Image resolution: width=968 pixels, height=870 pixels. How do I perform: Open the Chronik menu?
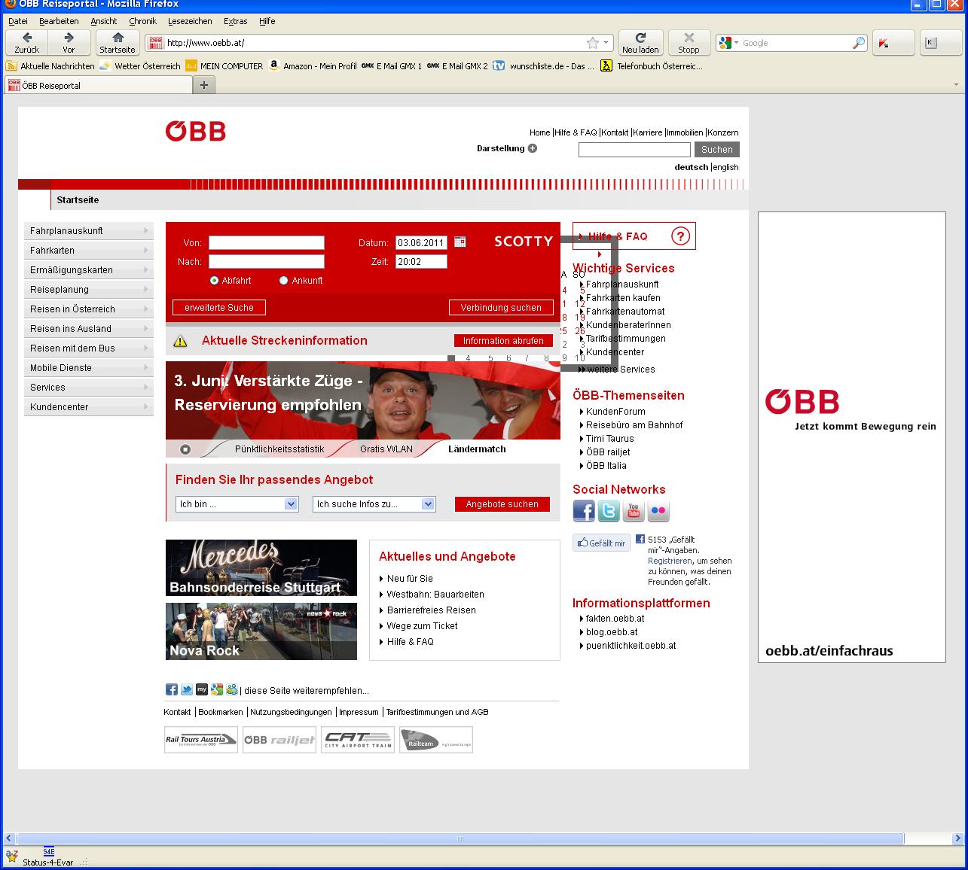[143, 21]
